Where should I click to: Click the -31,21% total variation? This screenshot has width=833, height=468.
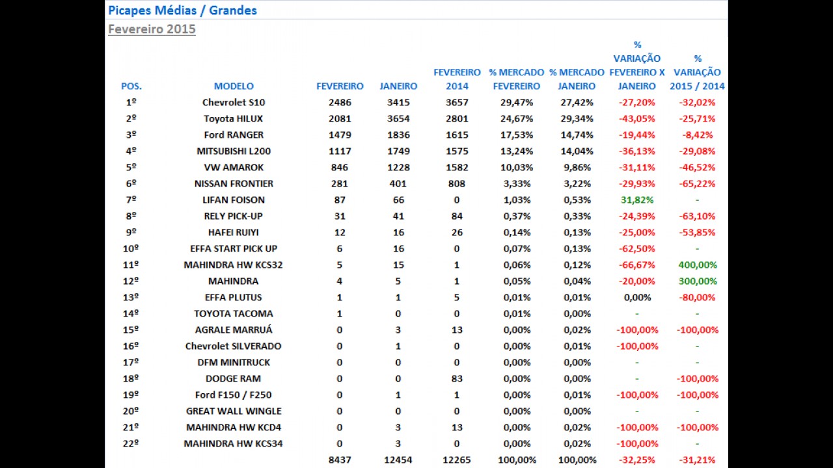tap(697, 460)
